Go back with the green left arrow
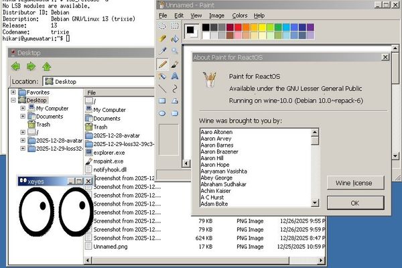The width and height of the screenshot is (402, 268). (15, 66)
